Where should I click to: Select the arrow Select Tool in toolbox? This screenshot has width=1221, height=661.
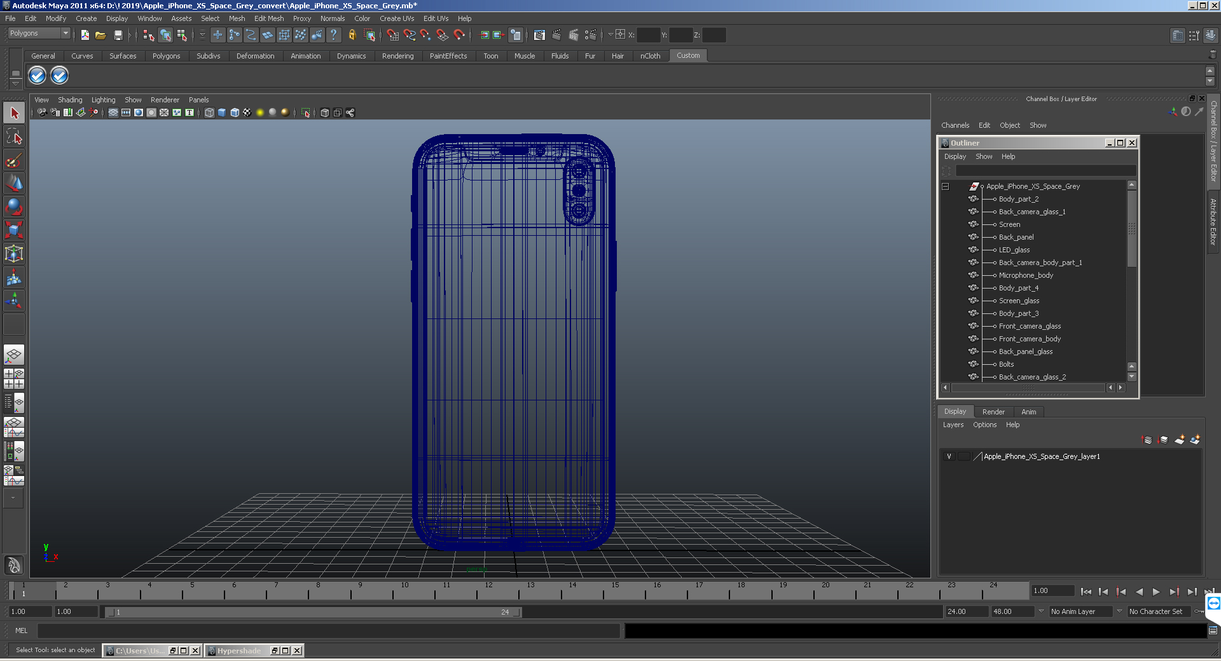(14, 113)
